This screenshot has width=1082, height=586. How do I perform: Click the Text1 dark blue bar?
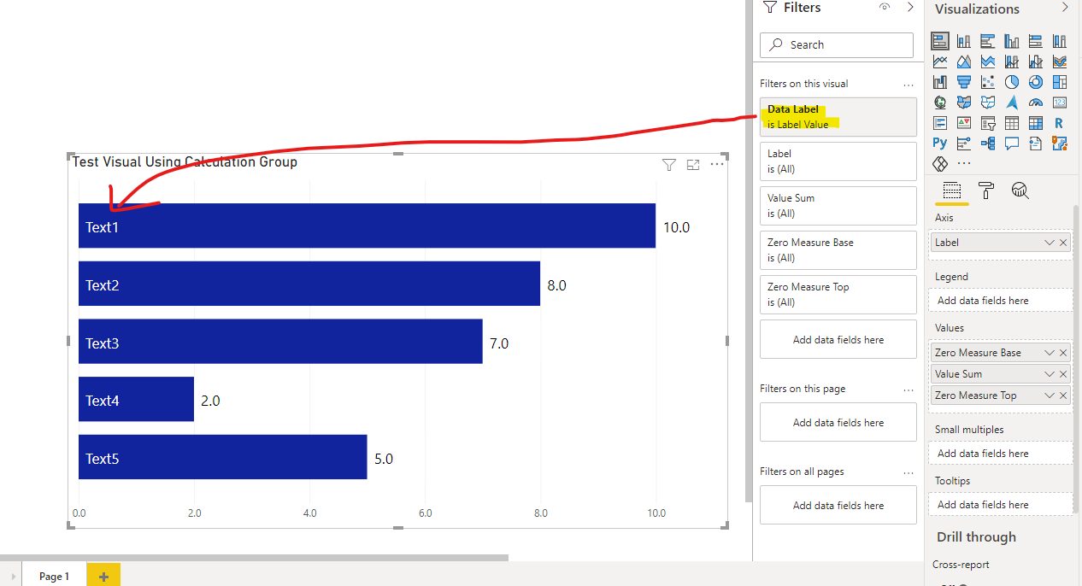click(x=367, y=226)
